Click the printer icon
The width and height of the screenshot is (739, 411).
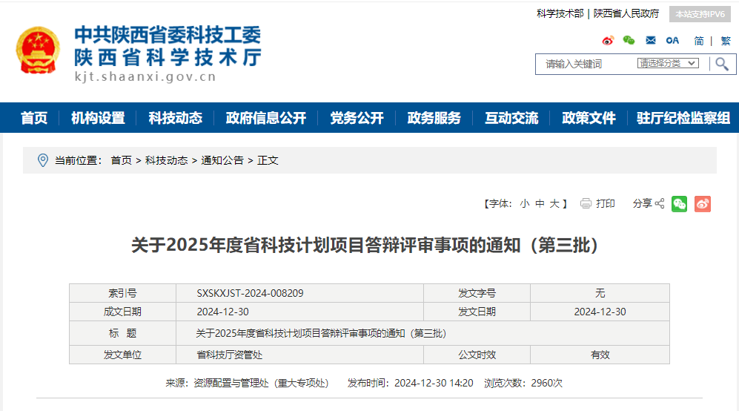pos(586,203)
